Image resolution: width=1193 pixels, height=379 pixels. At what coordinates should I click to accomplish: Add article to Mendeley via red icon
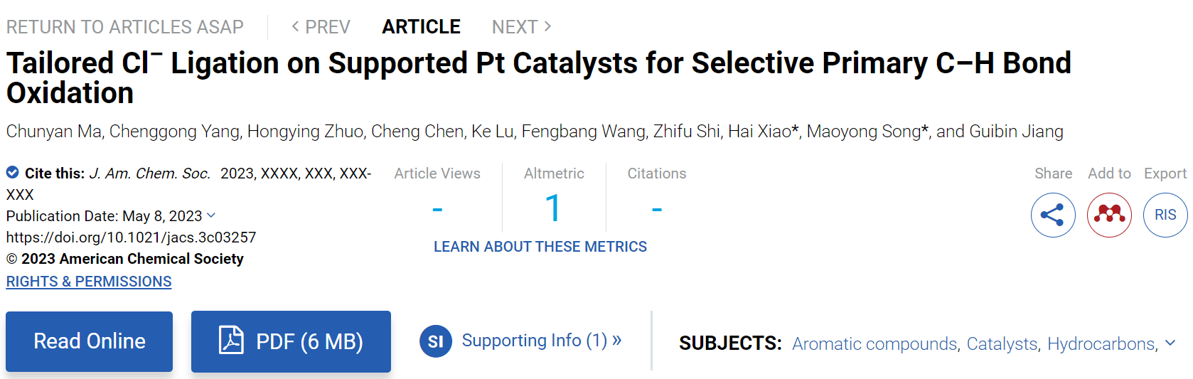click(1109, 215)
